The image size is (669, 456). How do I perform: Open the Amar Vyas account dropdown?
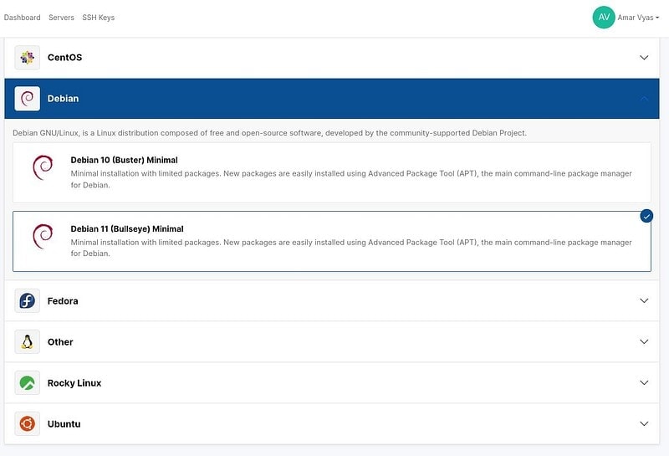[638, 18]
